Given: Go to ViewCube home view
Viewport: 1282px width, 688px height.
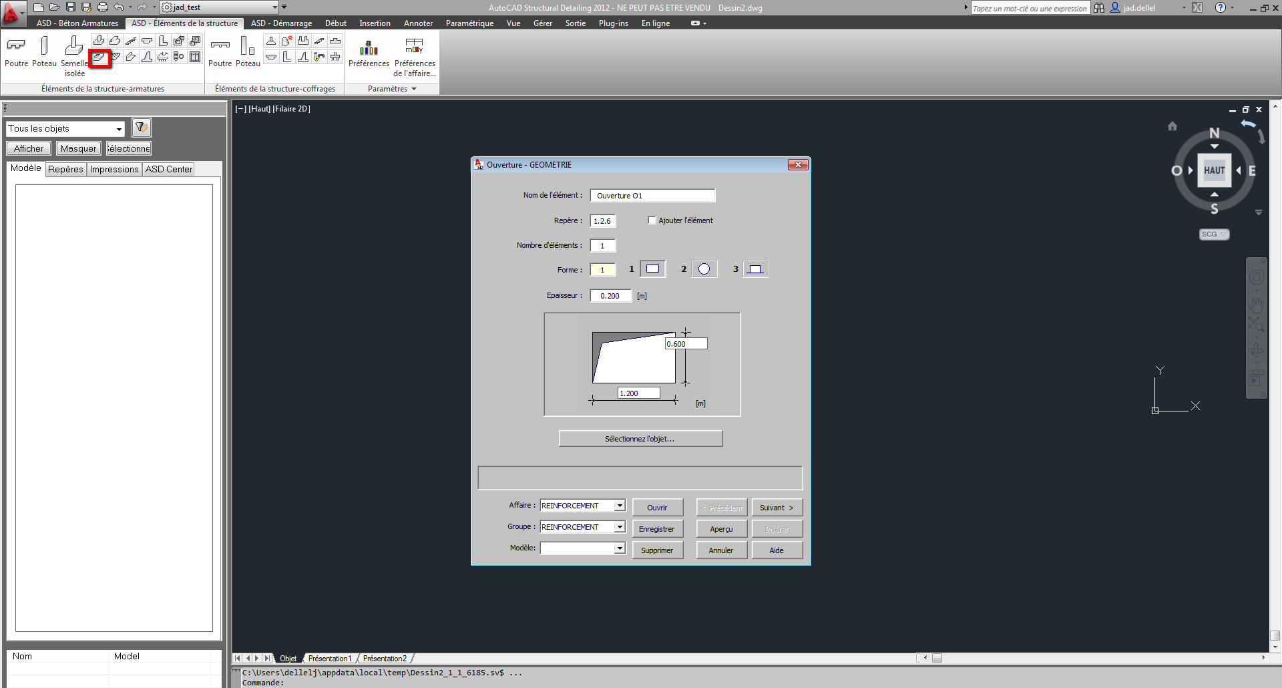Looking at the screenshot, I should pyautogui.click(x=1172, y=126).
